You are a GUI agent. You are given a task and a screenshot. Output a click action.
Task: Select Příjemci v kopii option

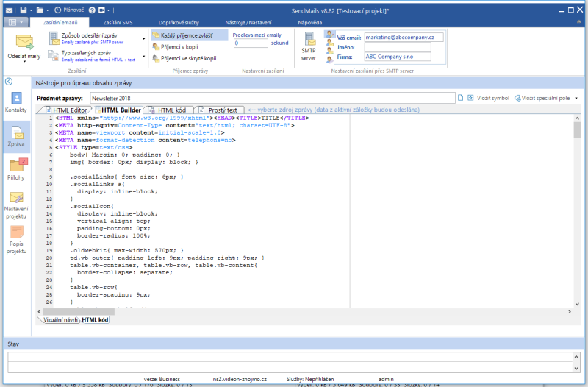[x=181, y=46]
